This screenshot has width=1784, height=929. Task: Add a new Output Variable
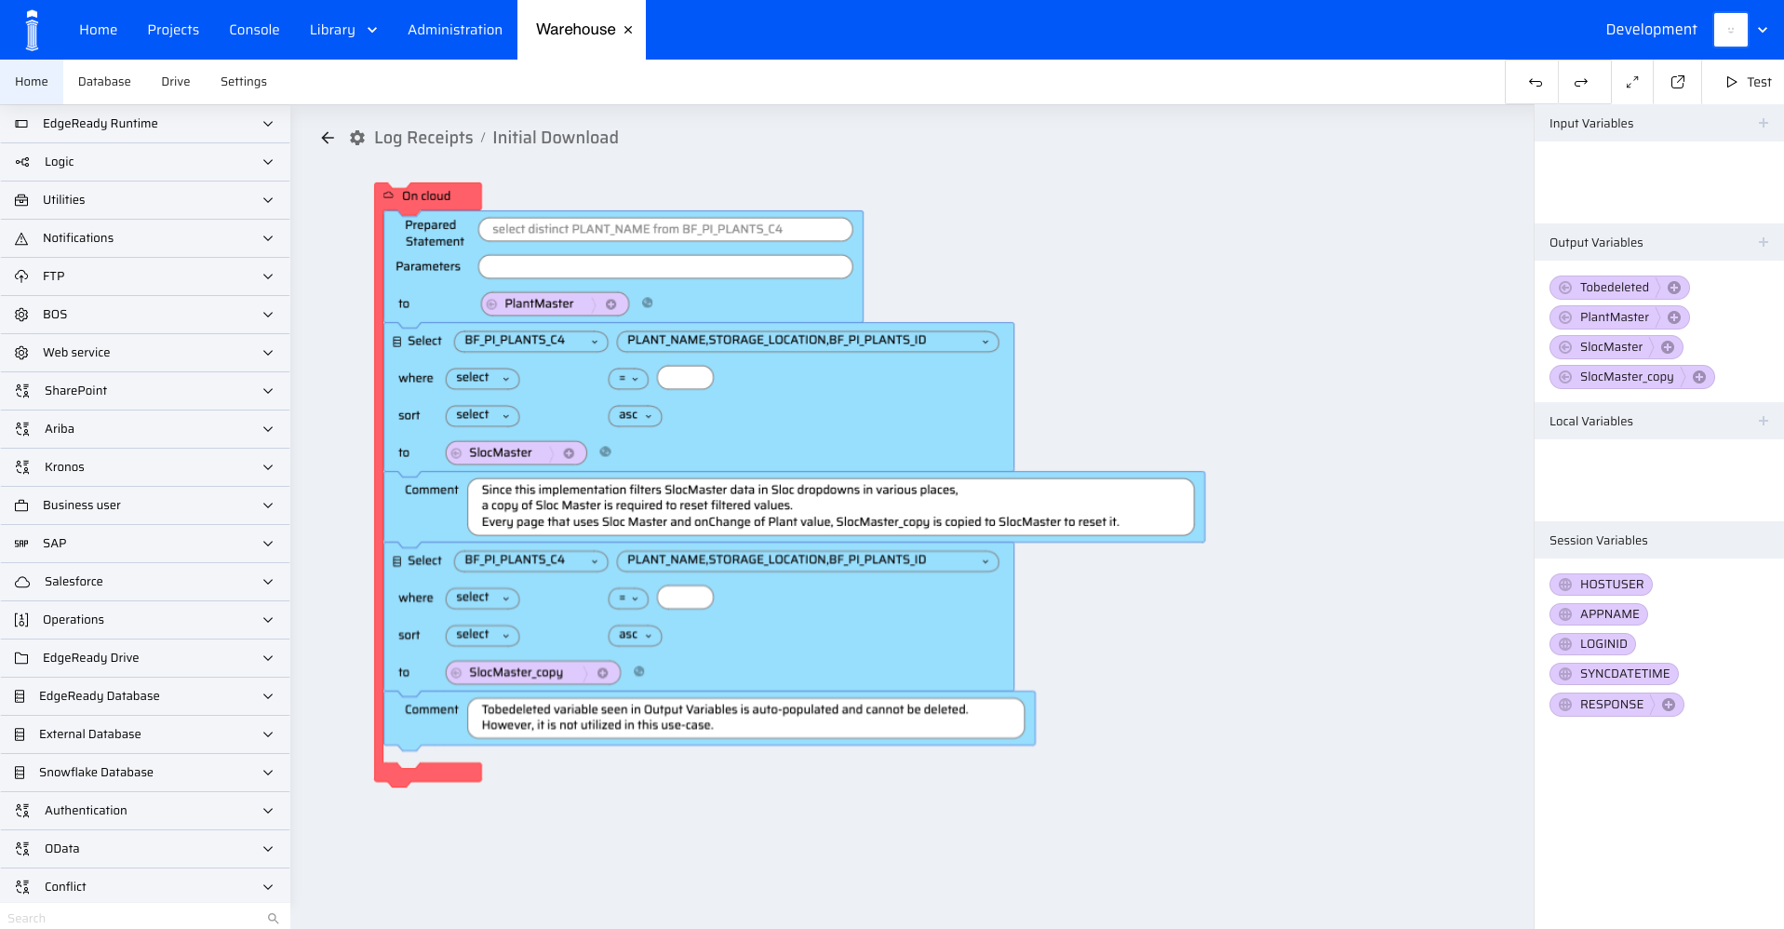pos(1764,242)
